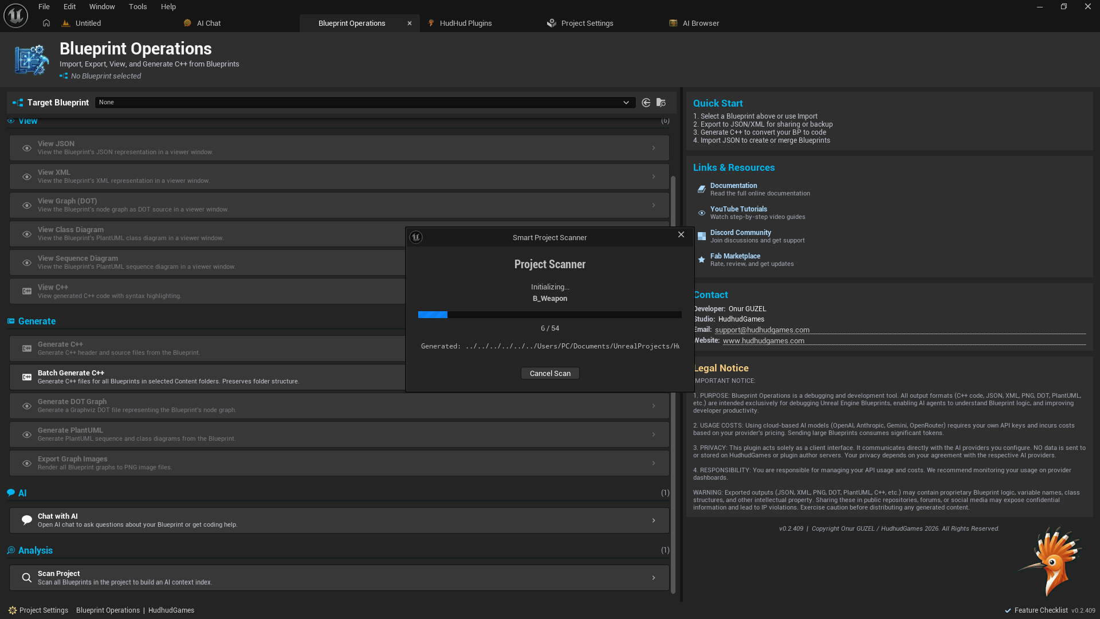The height and width of the screenshot is (619, 1100).
Task: Click the Project Scanner progress bar
Action: pos(549,315)
